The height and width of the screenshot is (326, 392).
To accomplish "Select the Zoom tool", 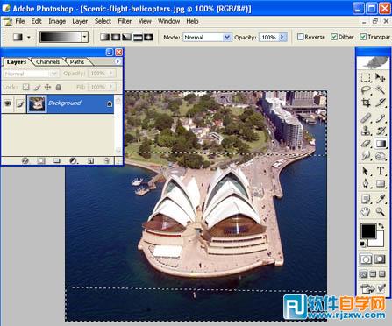I will click(381, 211).
